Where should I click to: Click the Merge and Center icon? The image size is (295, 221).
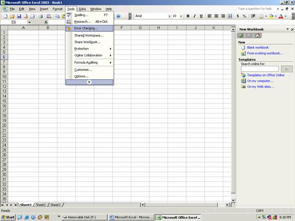pos(230,16)
